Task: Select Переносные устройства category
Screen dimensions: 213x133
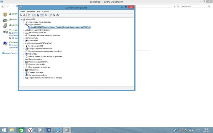Action: click(38, 62)
